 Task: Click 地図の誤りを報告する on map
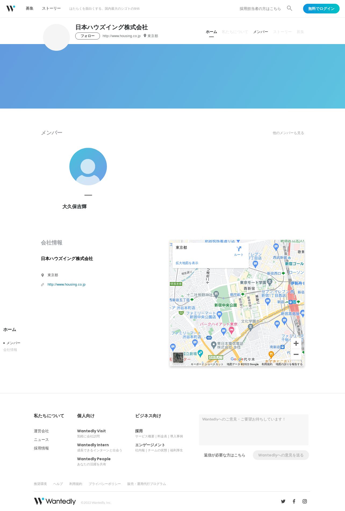289,364
